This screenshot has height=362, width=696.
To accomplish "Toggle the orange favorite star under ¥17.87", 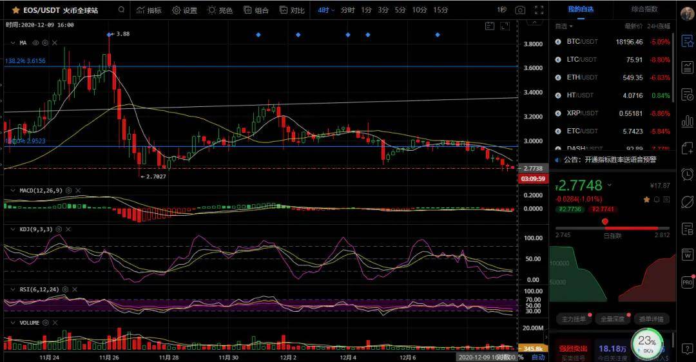I will 646,200.
